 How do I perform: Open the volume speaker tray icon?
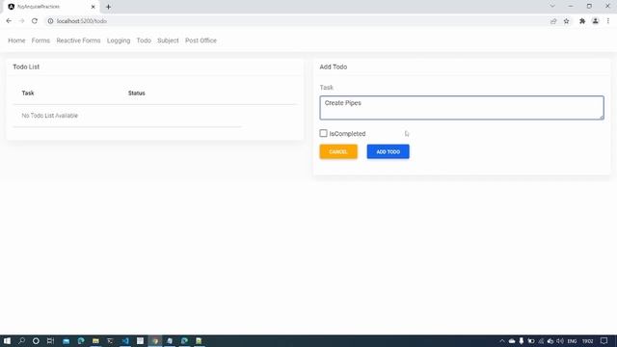(x=560, y=341)
